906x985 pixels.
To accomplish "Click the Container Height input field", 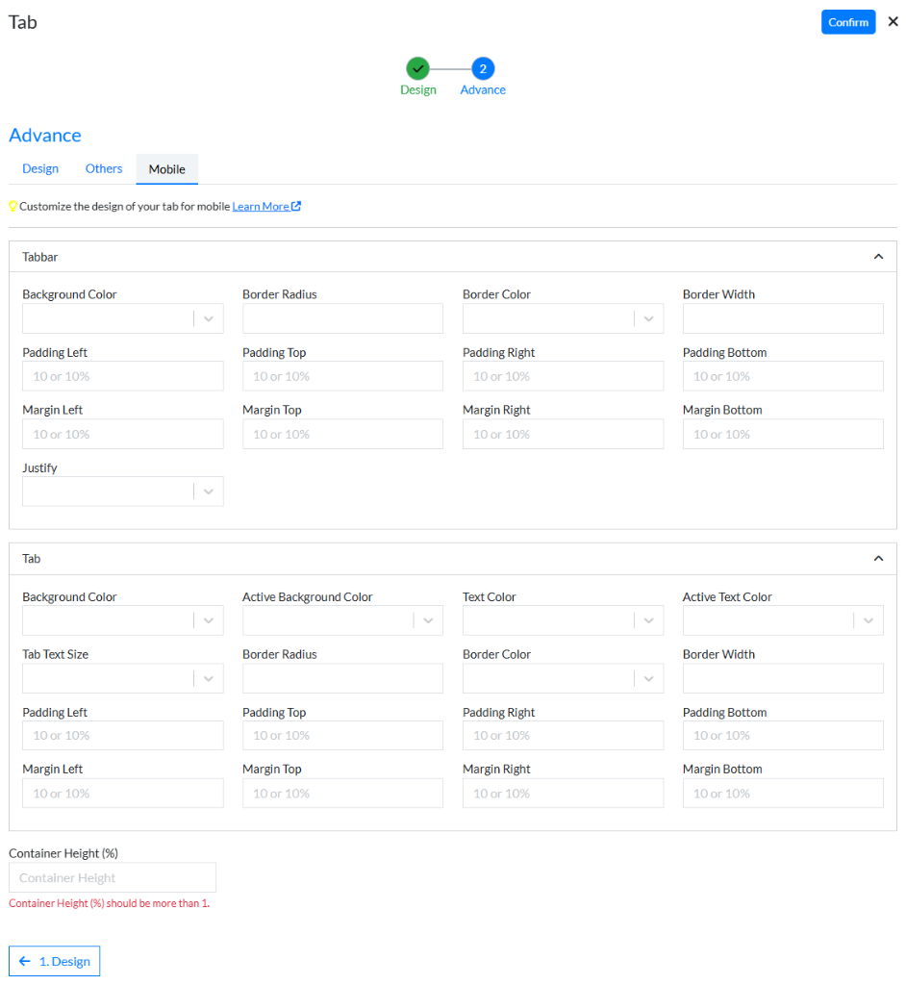I will tap(112, 876).
